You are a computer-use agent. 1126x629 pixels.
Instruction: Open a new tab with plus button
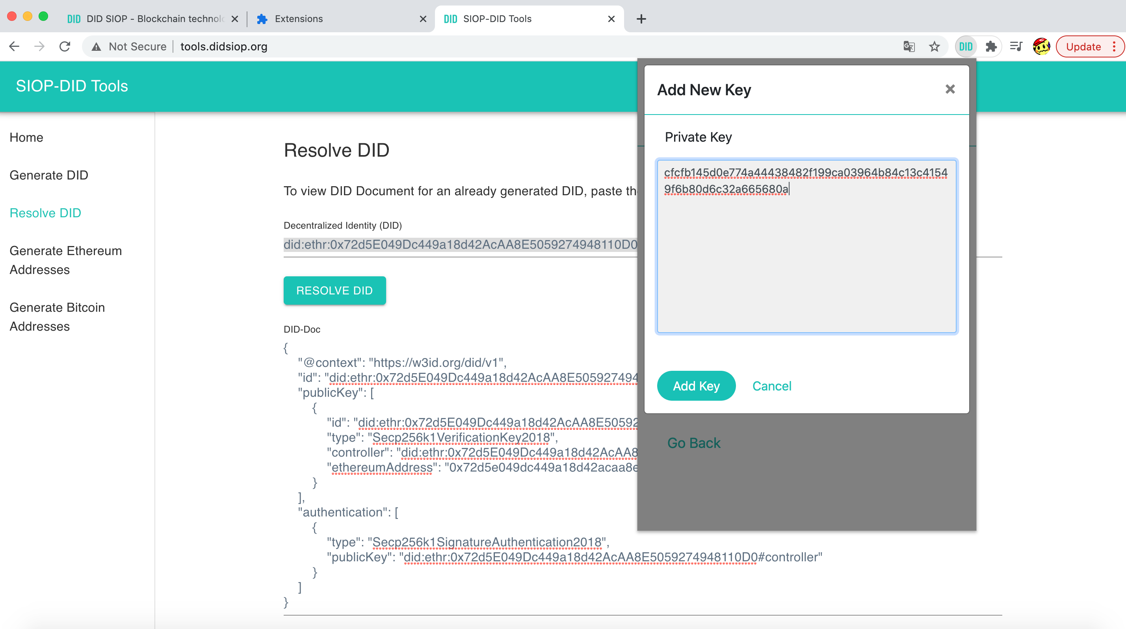(x=641, y=19)
